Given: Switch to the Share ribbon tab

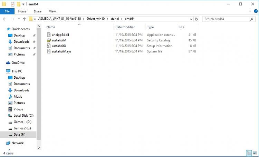Looking at the screenshot, I should click(x=38, y=11).
